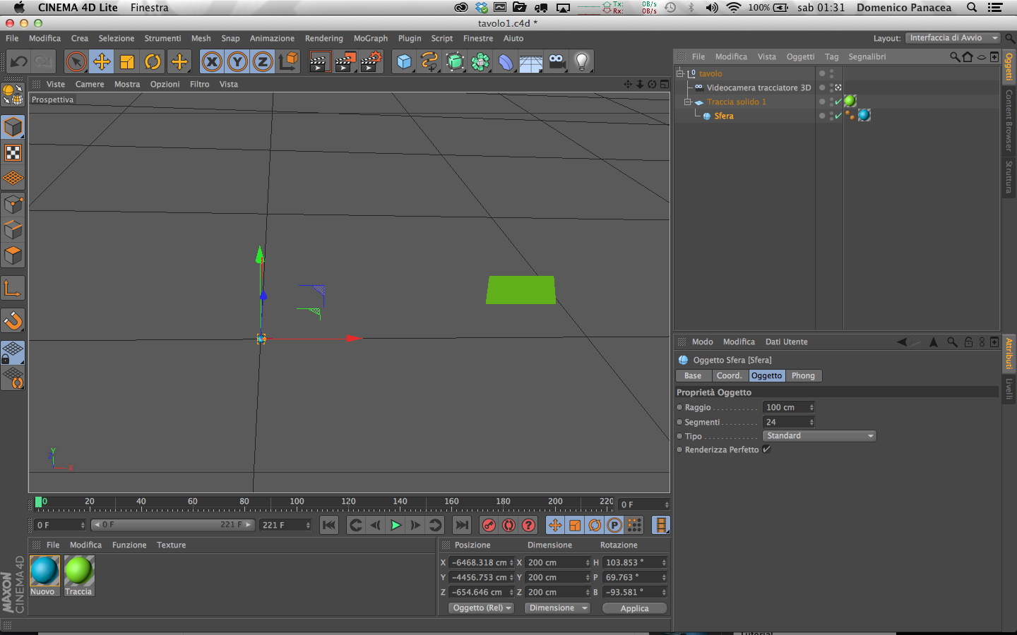Viewport: 1017px width, 635px height.
Task: Toggle X axis lock
Action: 212,62
